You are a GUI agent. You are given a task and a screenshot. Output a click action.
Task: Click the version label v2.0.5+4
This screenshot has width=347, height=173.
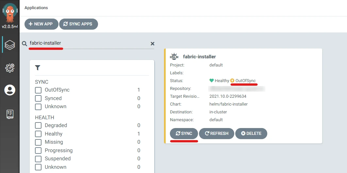coord(10,27)
